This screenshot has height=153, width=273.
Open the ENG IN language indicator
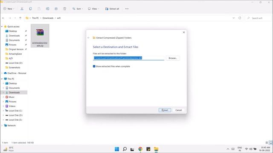[240, 149]
